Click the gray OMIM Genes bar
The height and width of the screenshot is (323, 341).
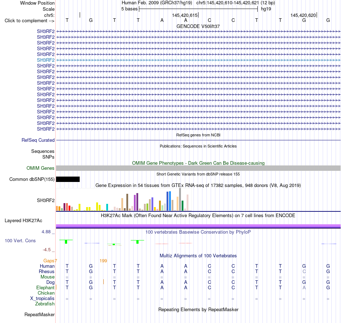(198, 168)
